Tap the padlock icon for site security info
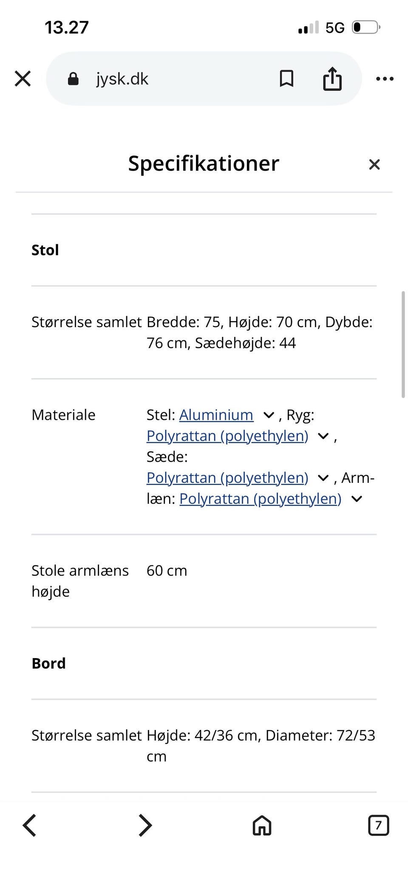The height and width of the screenshot is (884, 408). (x=73, y=78)
